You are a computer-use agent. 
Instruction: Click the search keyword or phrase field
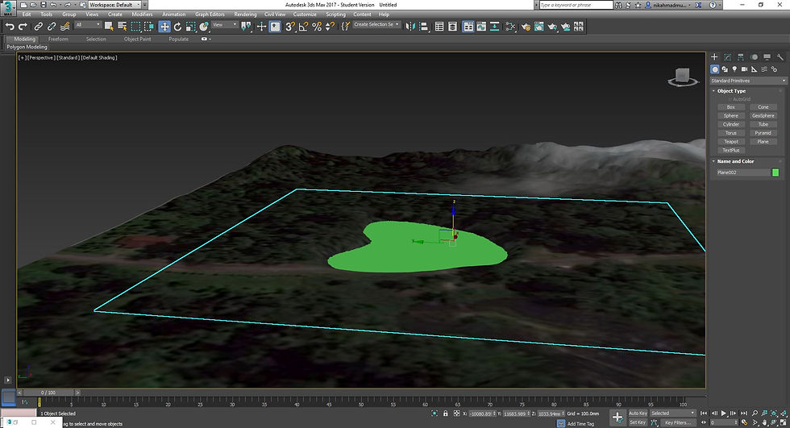click(x=576, y=5)
